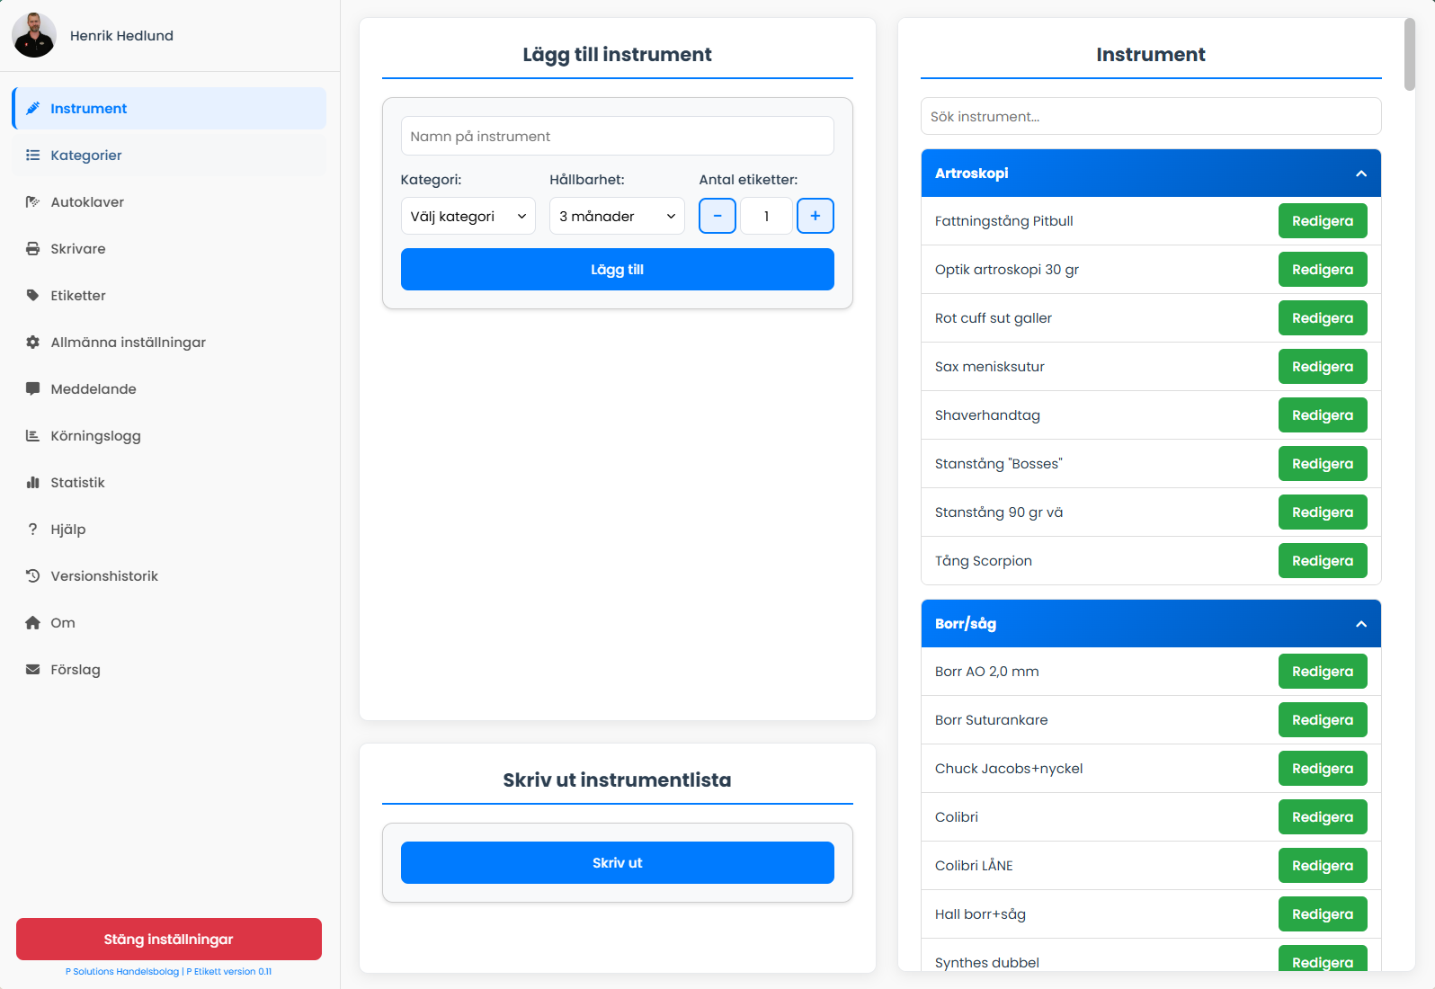
Task: Increase label count with the plus button
Action: click(815, 216)
